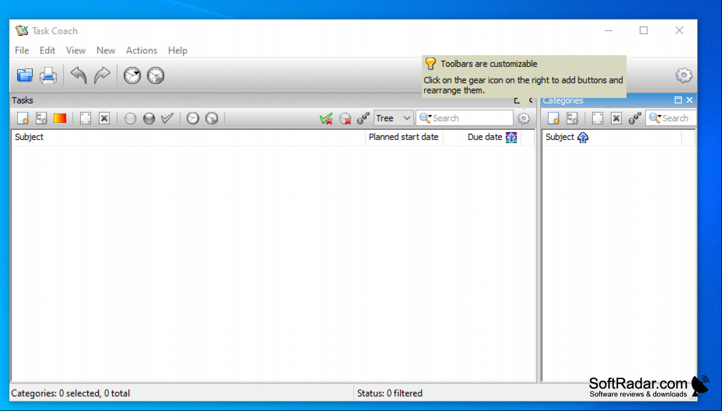Toggle hide completed tasks filter
The height and width of the screenshot is (411, 722).
pyautogui.click(x=326, y=119)
